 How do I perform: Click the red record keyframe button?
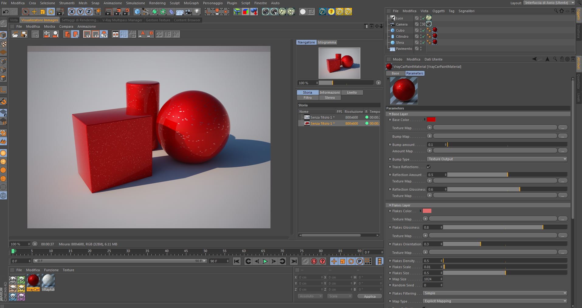click(314, 261)
